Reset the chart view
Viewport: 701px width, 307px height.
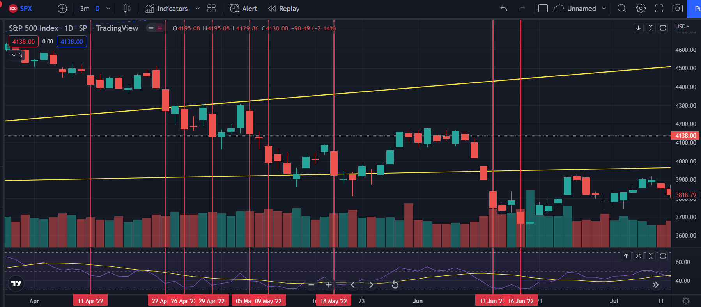[395, 285]
